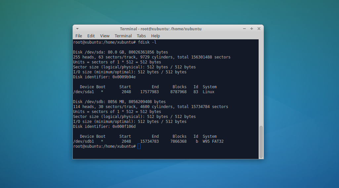339x188 pixels.
Task: Click the '/dev/sdb1' device entry
Action: [83, 141]
